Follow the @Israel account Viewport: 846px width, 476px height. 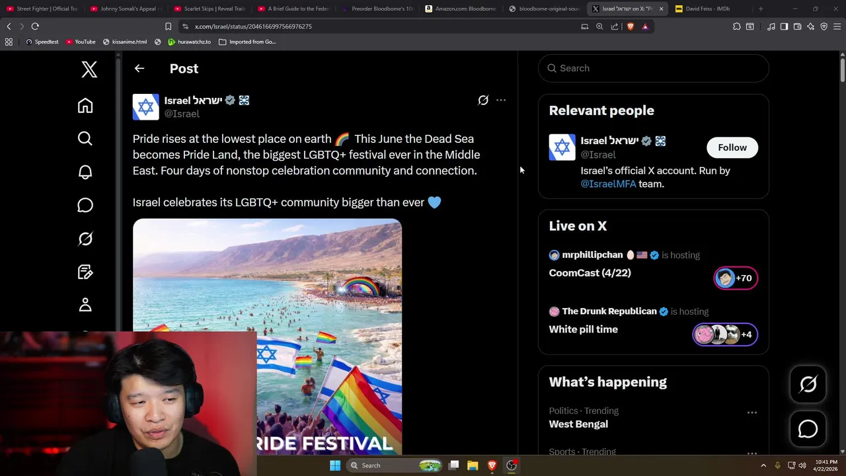click(732, 147)
